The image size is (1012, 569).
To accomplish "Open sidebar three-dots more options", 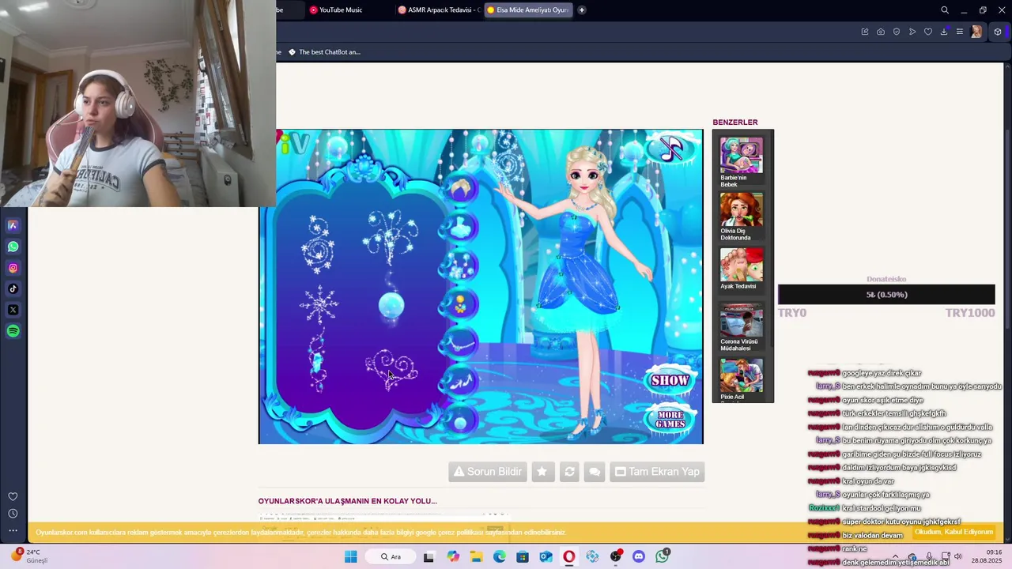I will pyautogui.click(x=13, y=531).
